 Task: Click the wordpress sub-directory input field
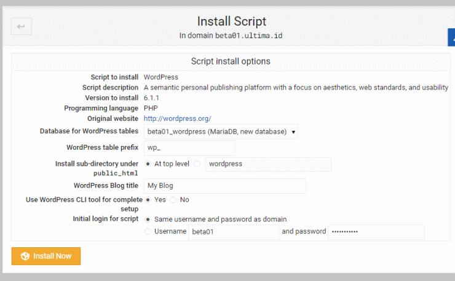(x=268, y=164)
